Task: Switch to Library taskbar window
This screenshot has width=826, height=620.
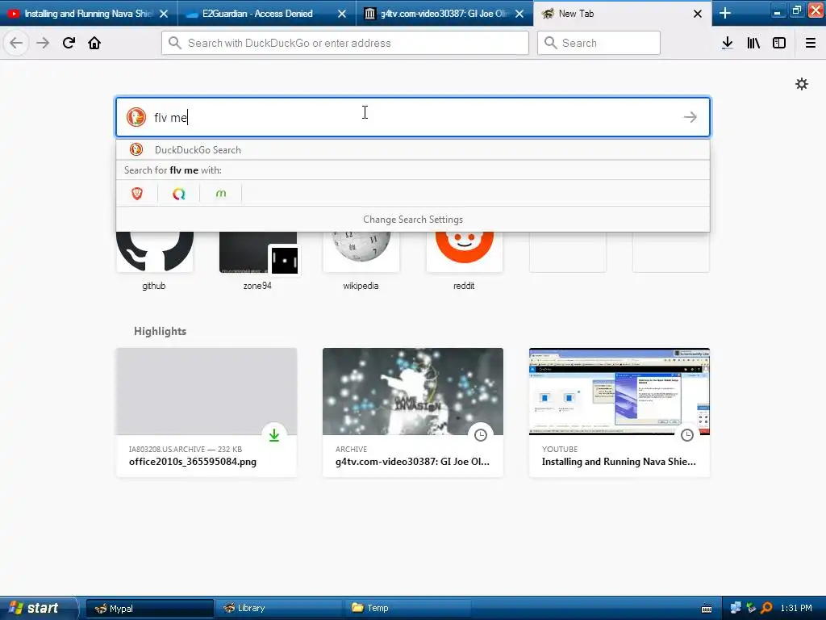Action: (x=278, y=608)
